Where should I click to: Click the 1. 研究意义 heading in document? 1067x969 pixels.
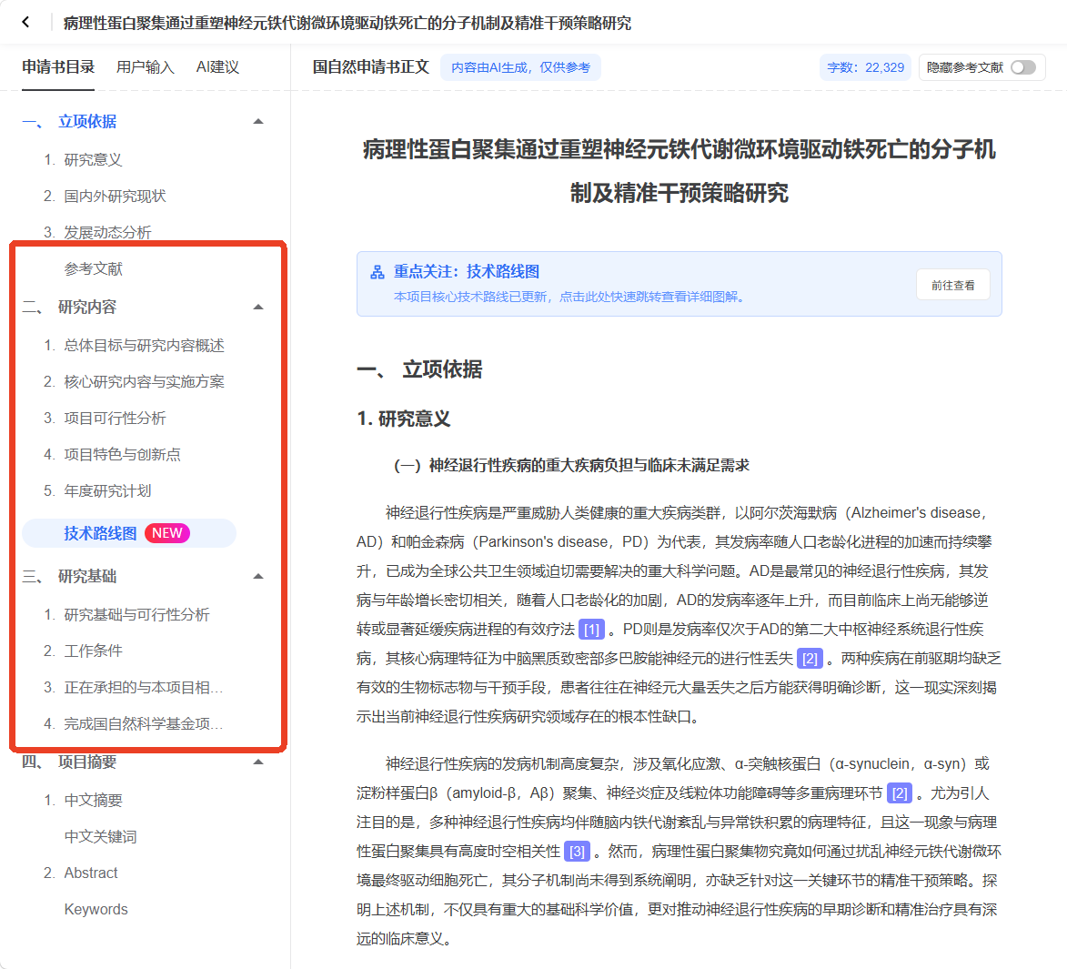(x=404, y=419)
